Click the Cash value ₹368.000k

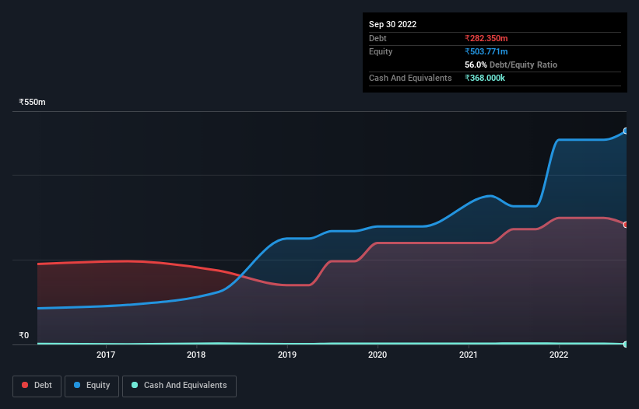click(x=485, y=78)
